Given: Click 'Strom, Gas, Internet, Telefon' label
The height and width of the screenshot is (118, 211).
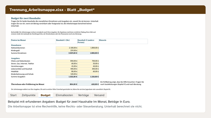Looking at the screenshot, I should pos(22,63).
